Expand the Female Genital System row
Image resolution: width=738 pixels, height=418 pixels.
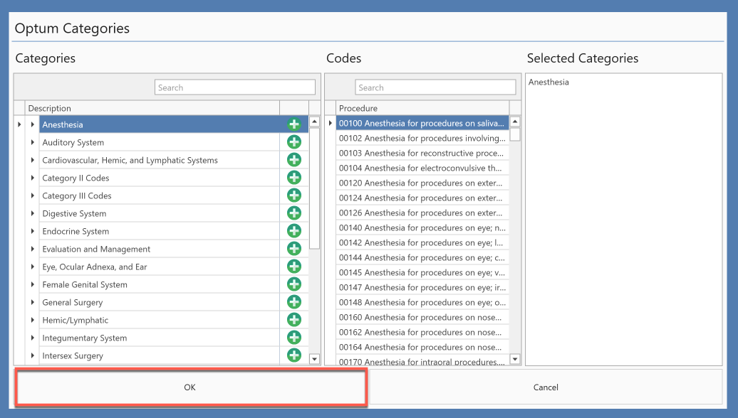(x=33, y=284)
